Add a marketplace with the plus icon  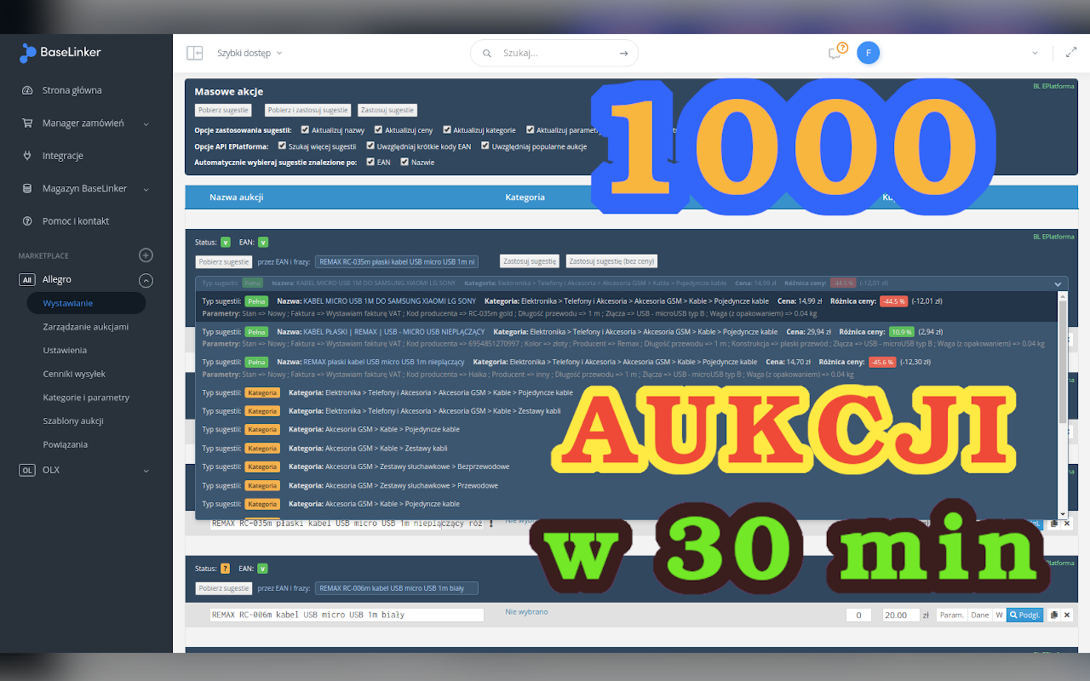coord(146,255)
